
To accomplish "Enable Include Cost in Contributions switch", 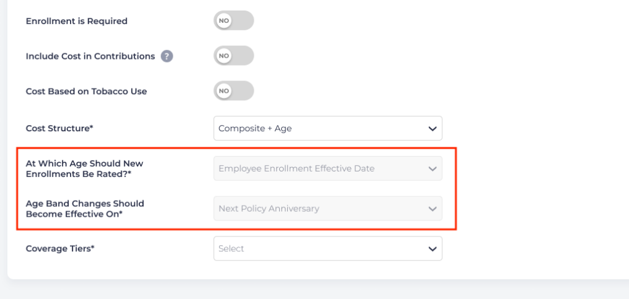I will [x=233, y=56].
